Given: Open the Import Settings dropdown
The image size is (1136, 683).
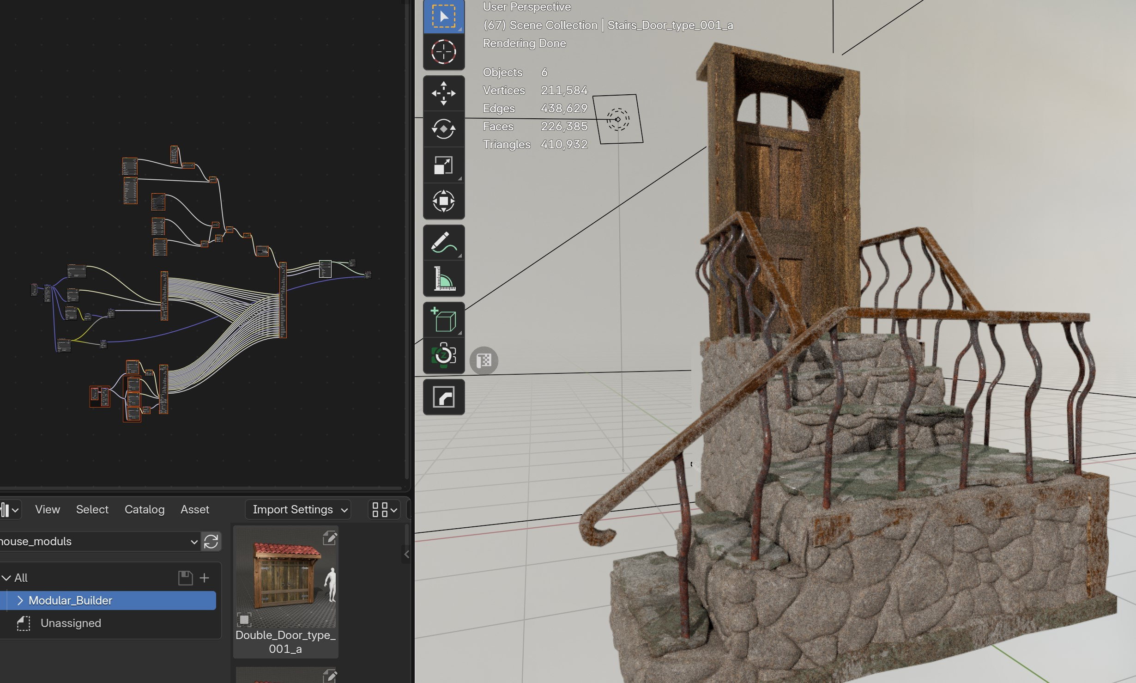Looking at the screenshot, I should (298, 510).
